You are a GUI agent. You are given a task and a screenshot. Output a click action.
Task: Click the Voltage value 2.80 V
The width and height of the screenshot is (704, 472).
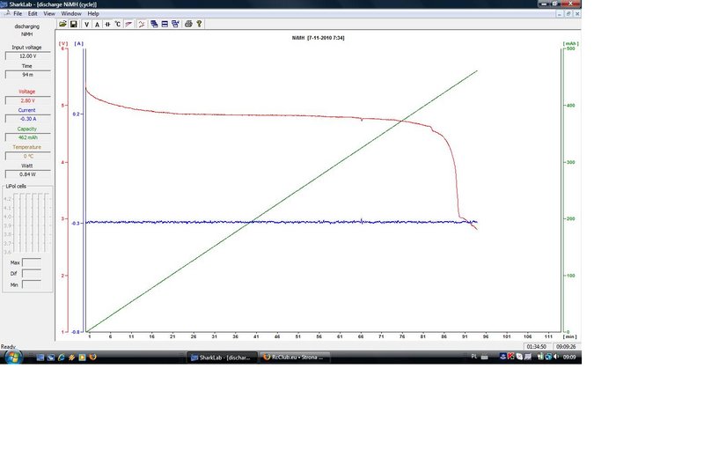[x=28, y=100]
